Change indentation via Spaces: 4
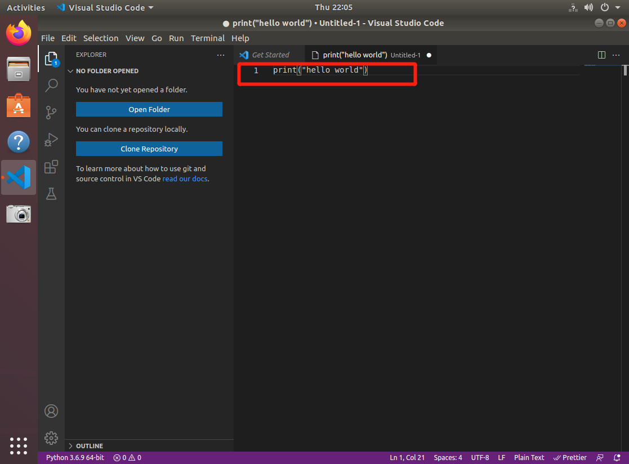The width and height of the screenshot is (629, 464). (x=448, y=458)
